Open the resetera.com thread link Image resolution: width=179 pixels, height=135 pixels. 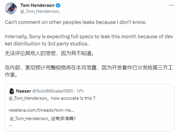tap(41, 110)
